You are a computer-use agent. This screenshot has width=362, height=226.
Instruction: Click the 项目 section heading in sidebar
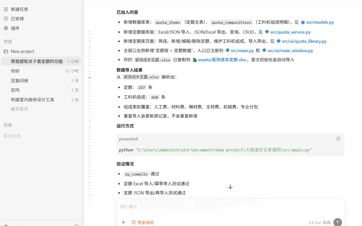[8, 41]
